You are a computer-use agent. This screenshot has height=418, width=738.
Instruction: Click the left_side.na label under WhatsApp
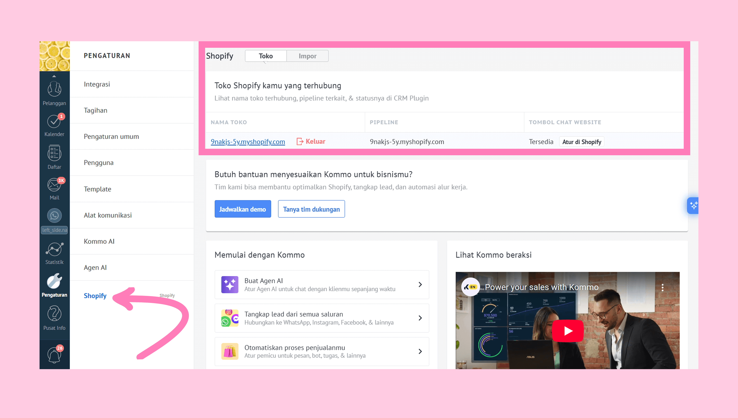(x=54, y=230)
